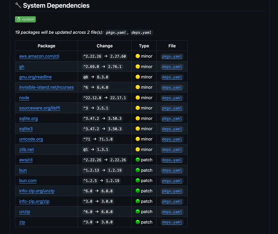
Task: Click version 6.4.0 in ncurses row
Action: [x=103, y=87]
